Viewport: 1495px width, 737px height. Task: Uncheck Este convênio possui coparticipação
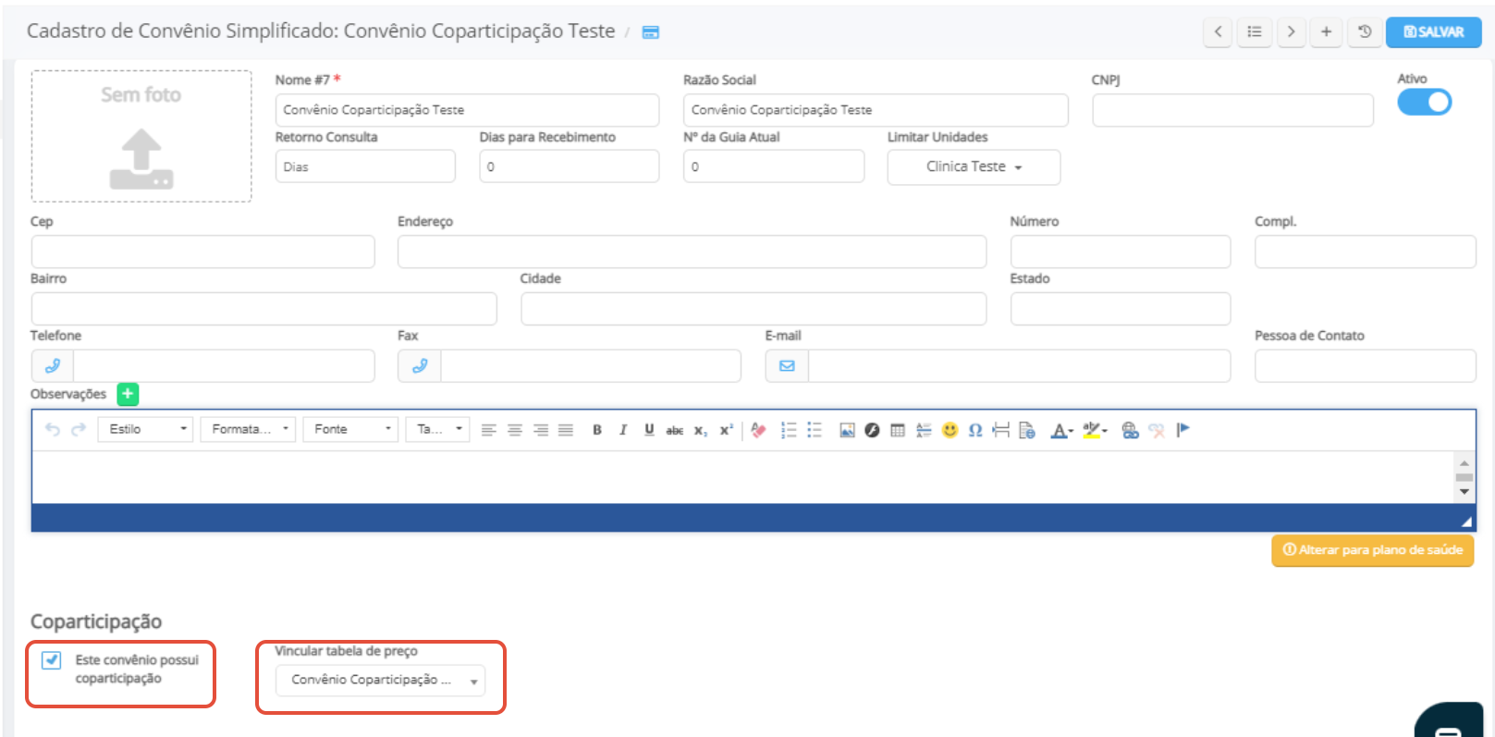(x=52, y=660)
